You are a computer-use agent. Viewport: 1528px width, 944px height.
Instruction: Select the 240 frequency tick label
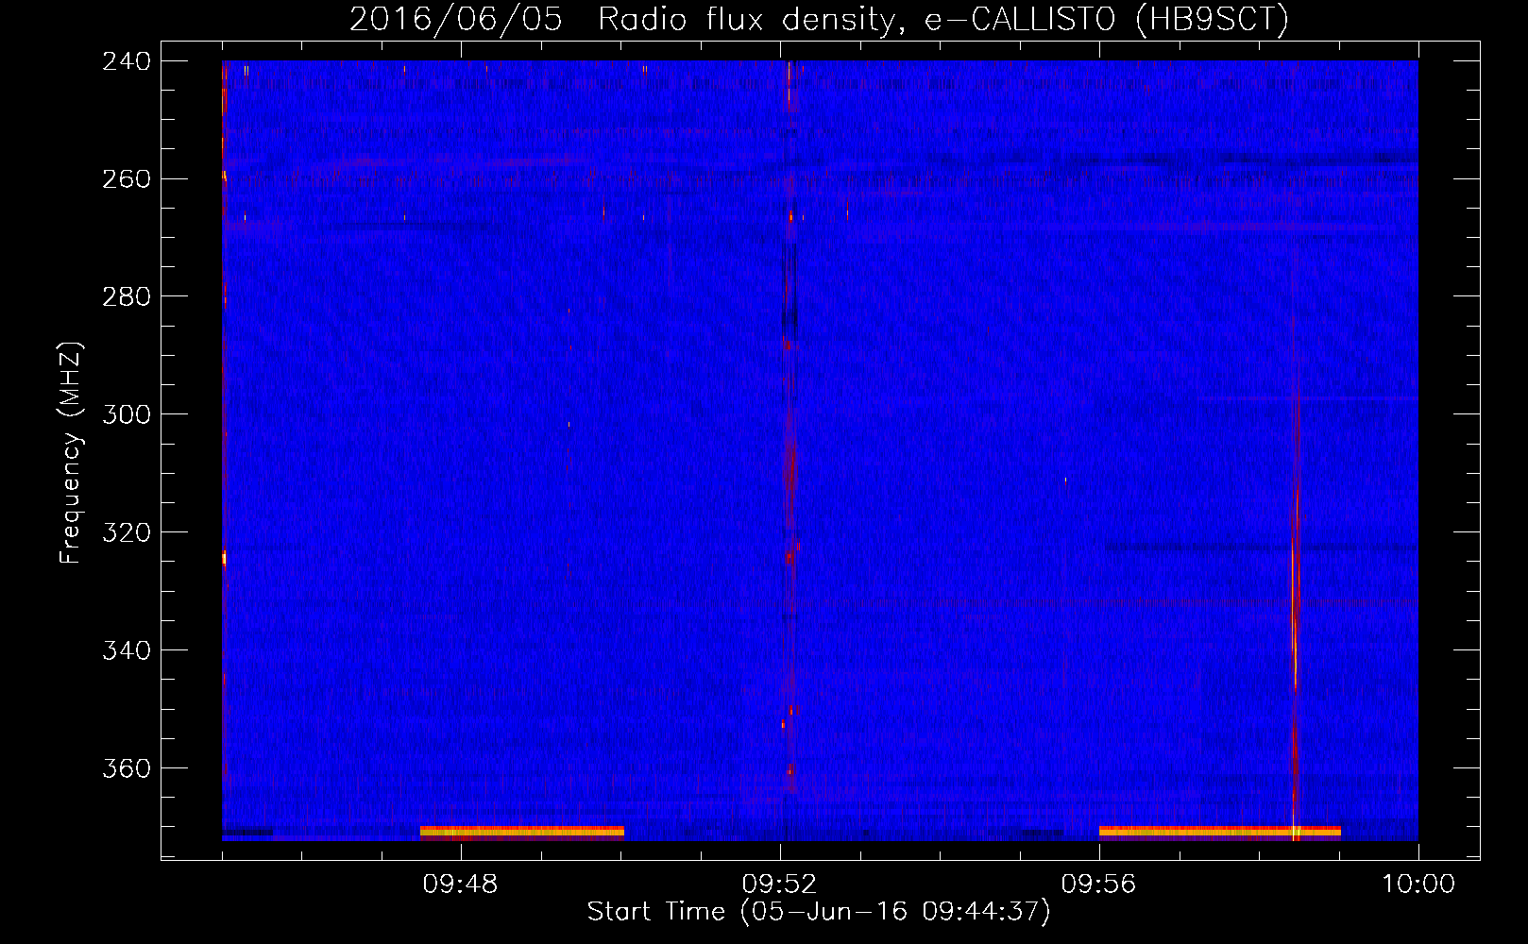127,61
